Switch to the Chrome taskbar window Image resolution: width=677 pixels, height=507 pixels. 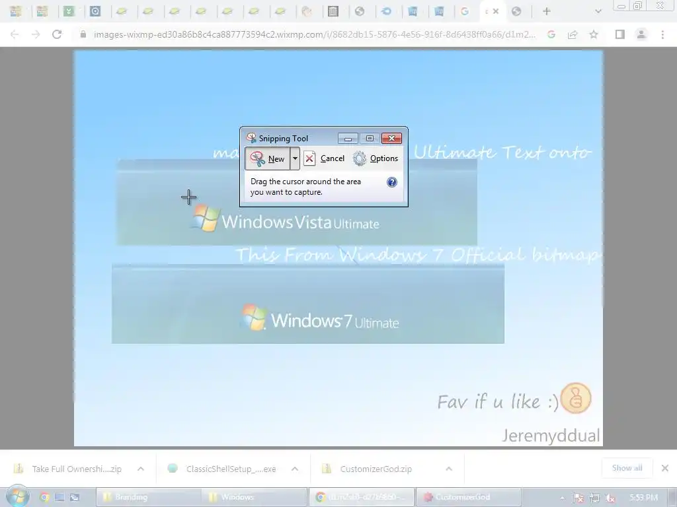pyautogui.click(x=362, y=497)
